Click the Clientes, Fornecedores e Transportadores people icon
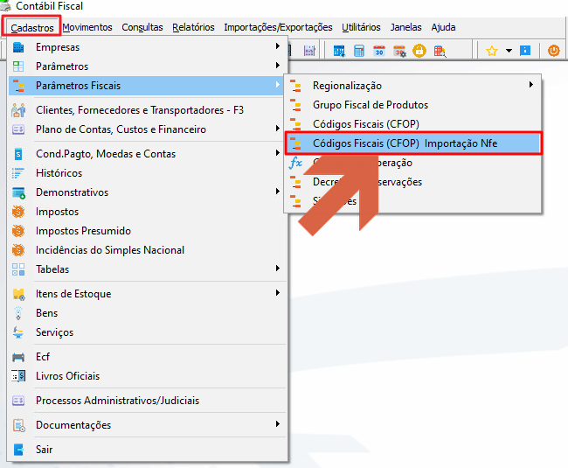 coord(18,110)
